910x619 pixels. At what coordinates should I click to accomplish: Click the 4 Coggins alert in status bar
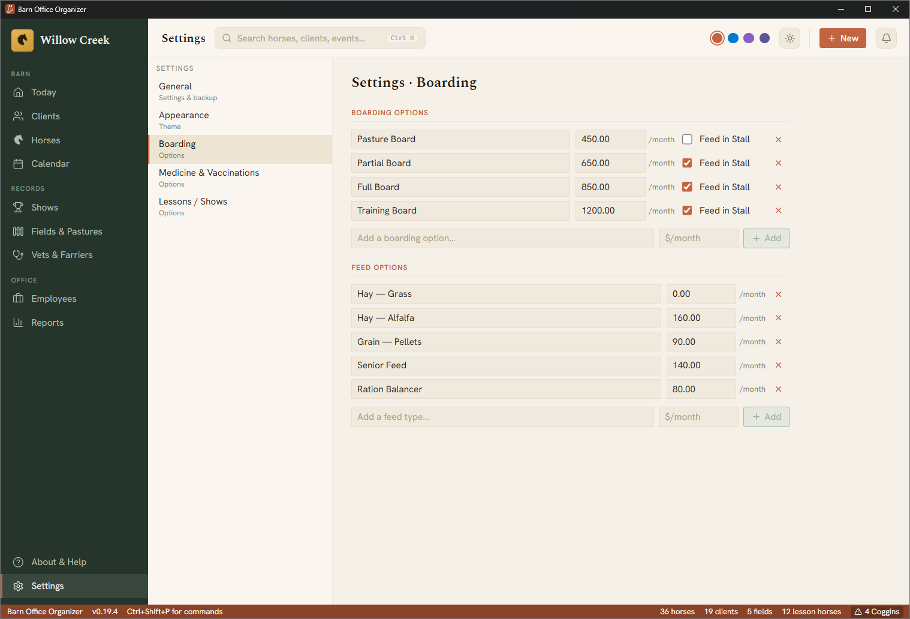[x=876, y=612]
